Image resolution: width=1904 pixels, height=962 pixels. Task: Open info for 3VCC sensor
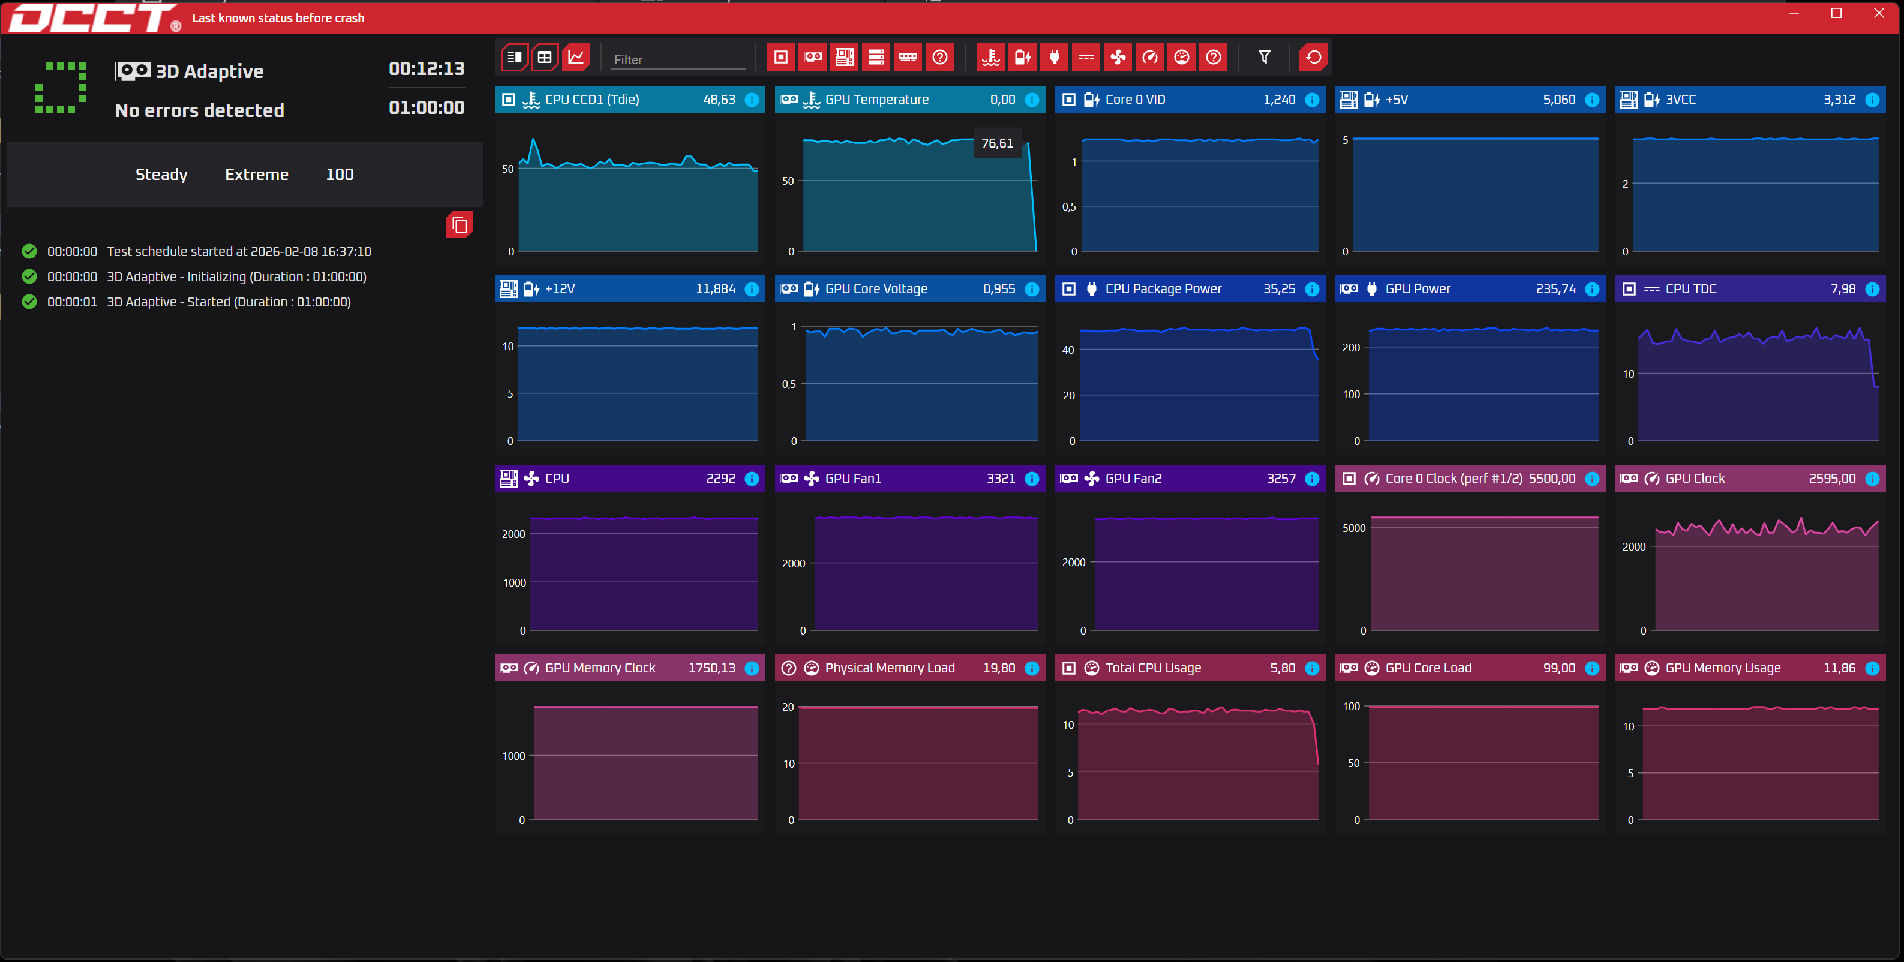pos(1872,100)
